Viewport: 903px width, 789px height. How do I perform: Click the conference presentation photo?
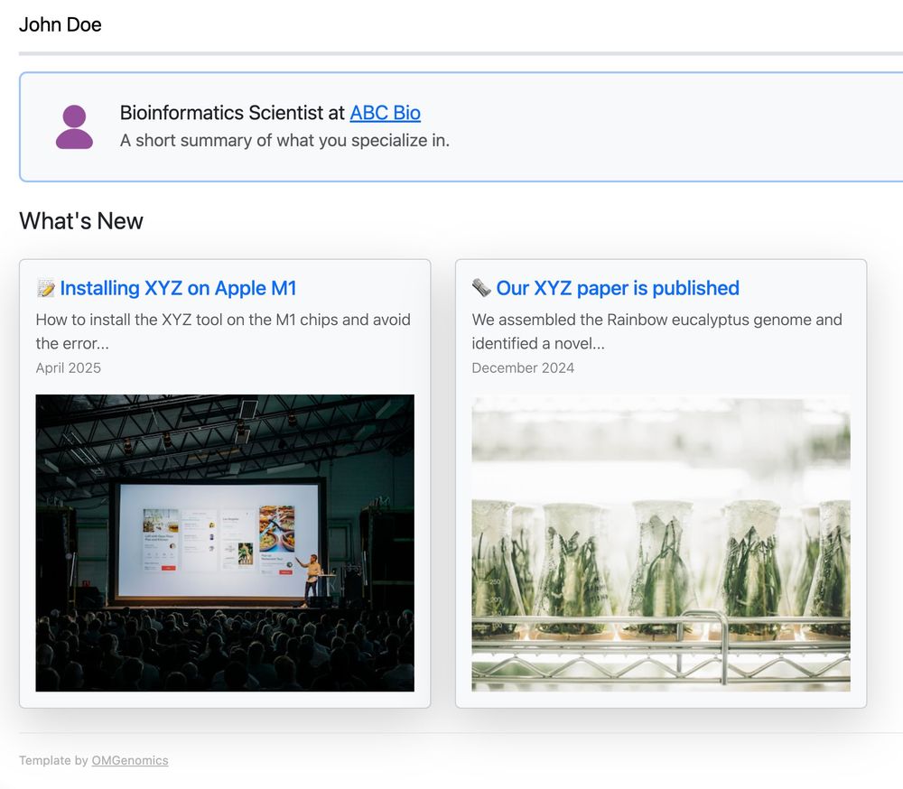tap(225, 543)
